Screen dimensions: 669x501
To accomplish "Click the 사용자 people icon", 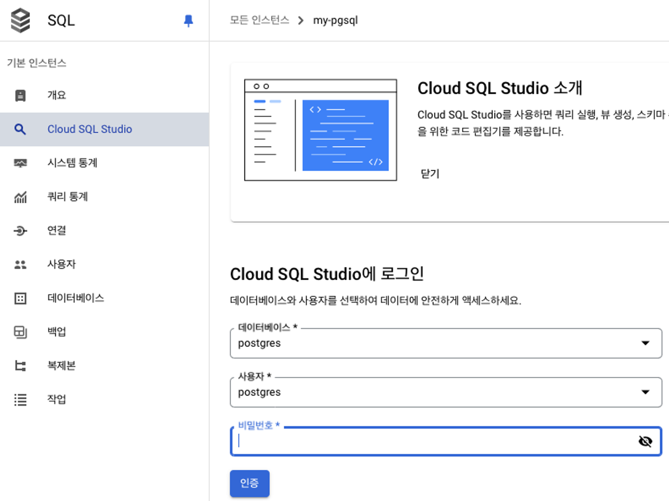I will pyautogui.click(x=20, y=265).
